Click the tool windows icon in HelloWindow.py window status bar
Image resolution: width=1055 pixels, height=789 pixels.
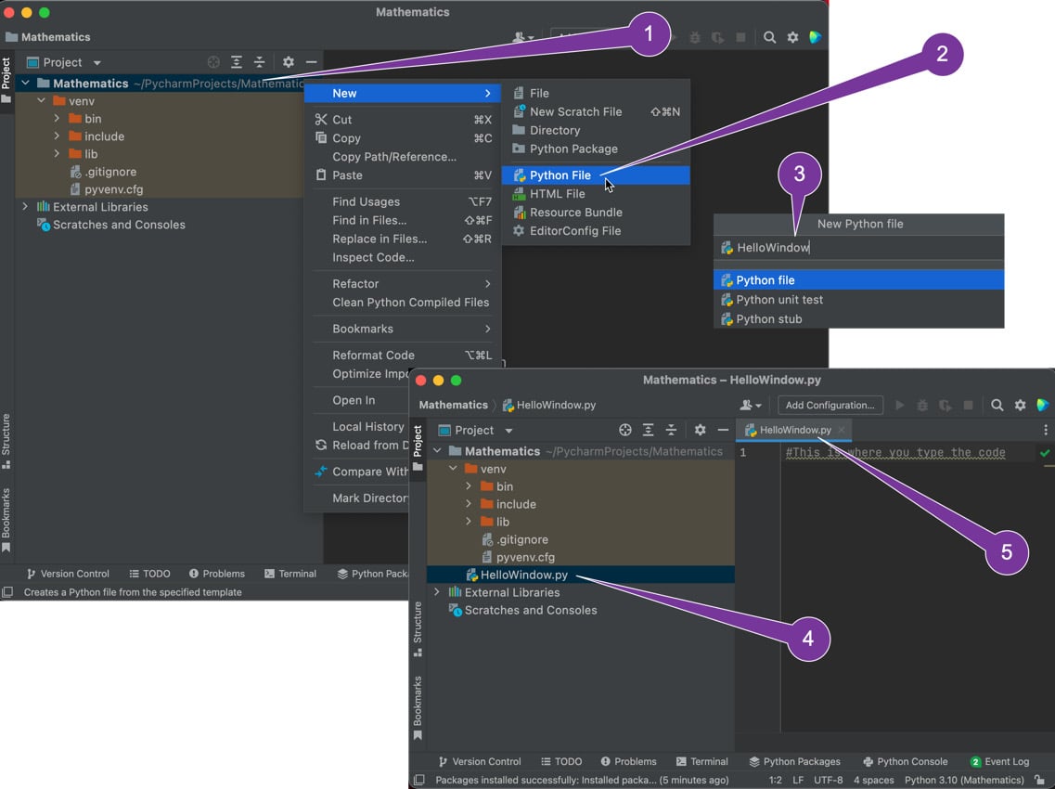pos(419,780)
